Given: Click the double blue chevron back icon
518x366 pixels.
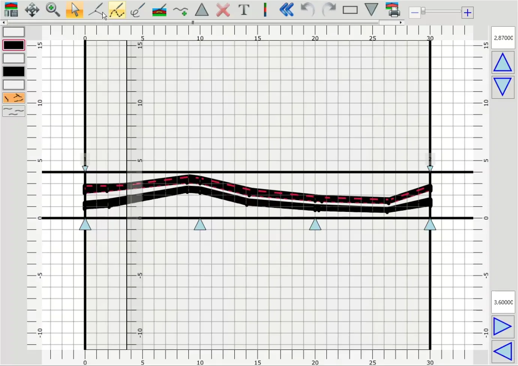Looking at the screenshot, I should (286, 10).
